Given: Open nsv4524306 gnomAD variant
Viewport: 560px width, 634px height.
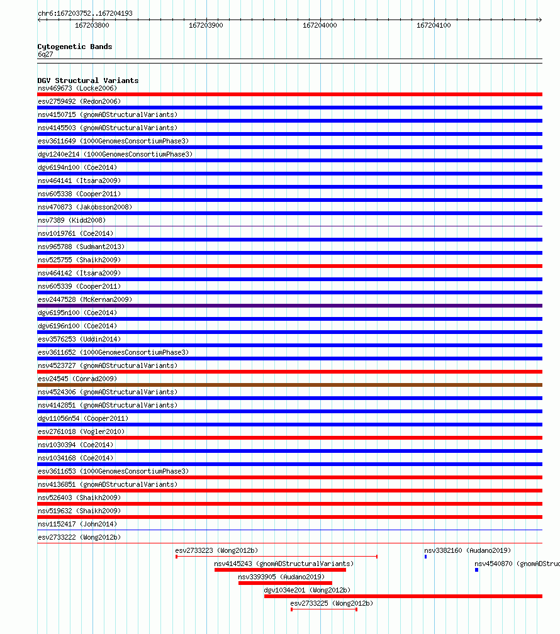Looking at the screenshot, I should [x=108, y=392].
